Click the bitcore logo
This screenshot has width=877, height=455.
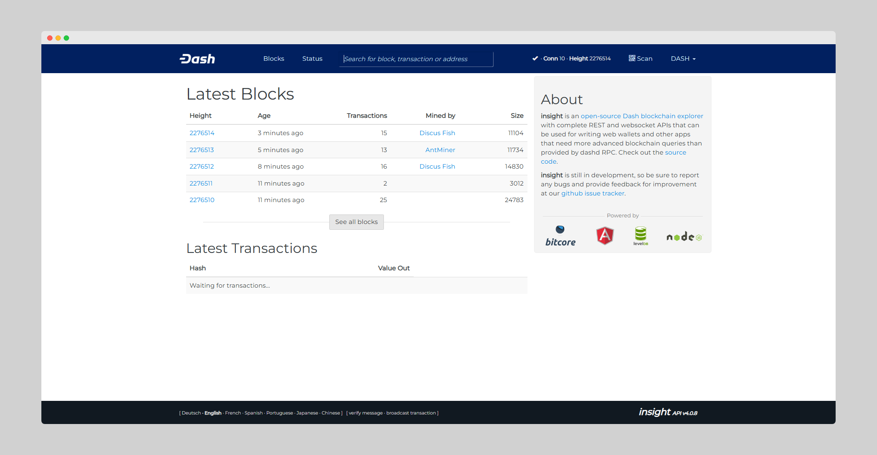coord(560,236)
